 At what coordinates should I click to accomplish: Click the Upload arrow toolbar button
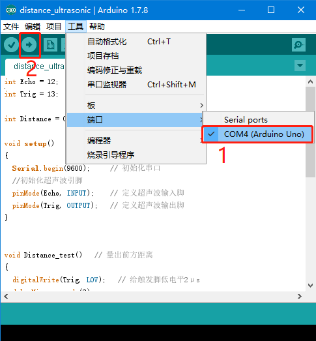coord(29,45)
